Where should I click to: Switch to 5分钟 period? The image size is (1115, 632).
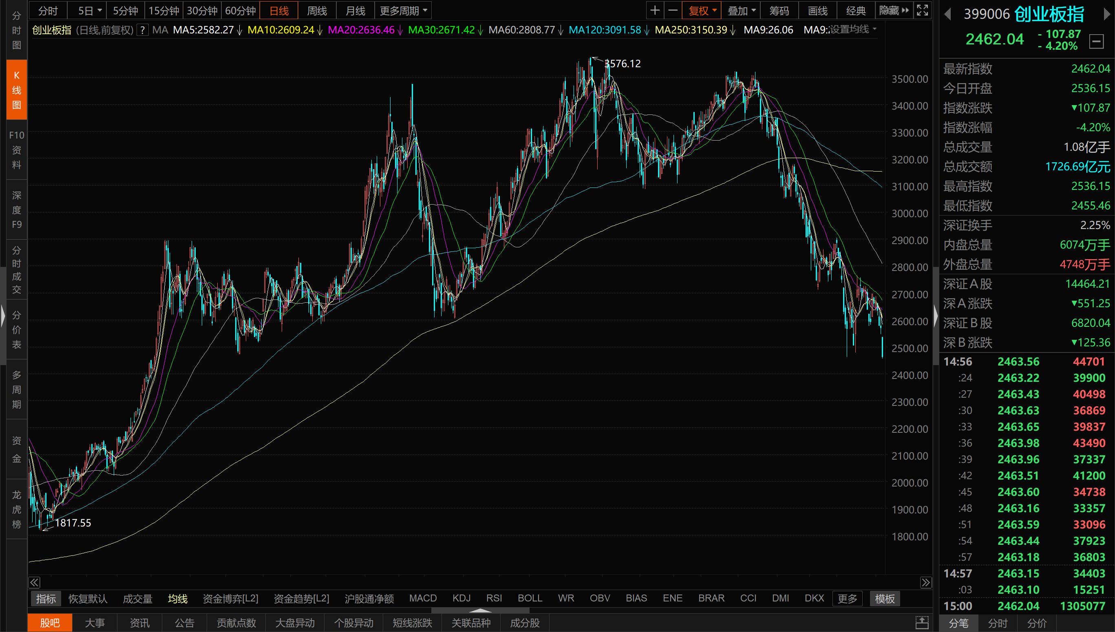click(x=125, y=11)
